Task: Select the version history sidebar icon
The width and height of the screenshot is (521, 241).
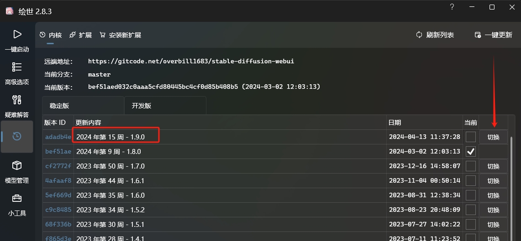Action: (17, 137)
